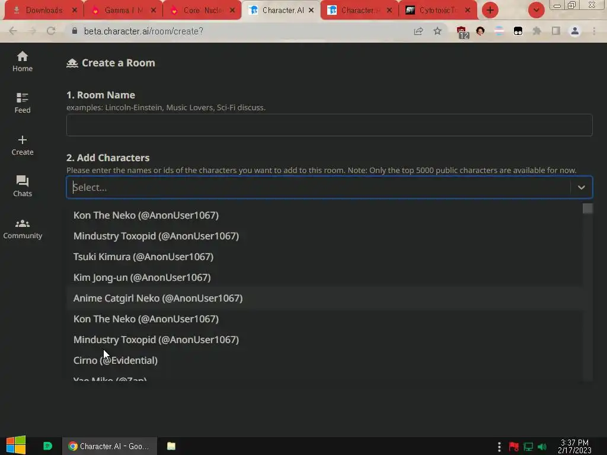Click Character.AI Chrome taskbar button

click(110, 446)
